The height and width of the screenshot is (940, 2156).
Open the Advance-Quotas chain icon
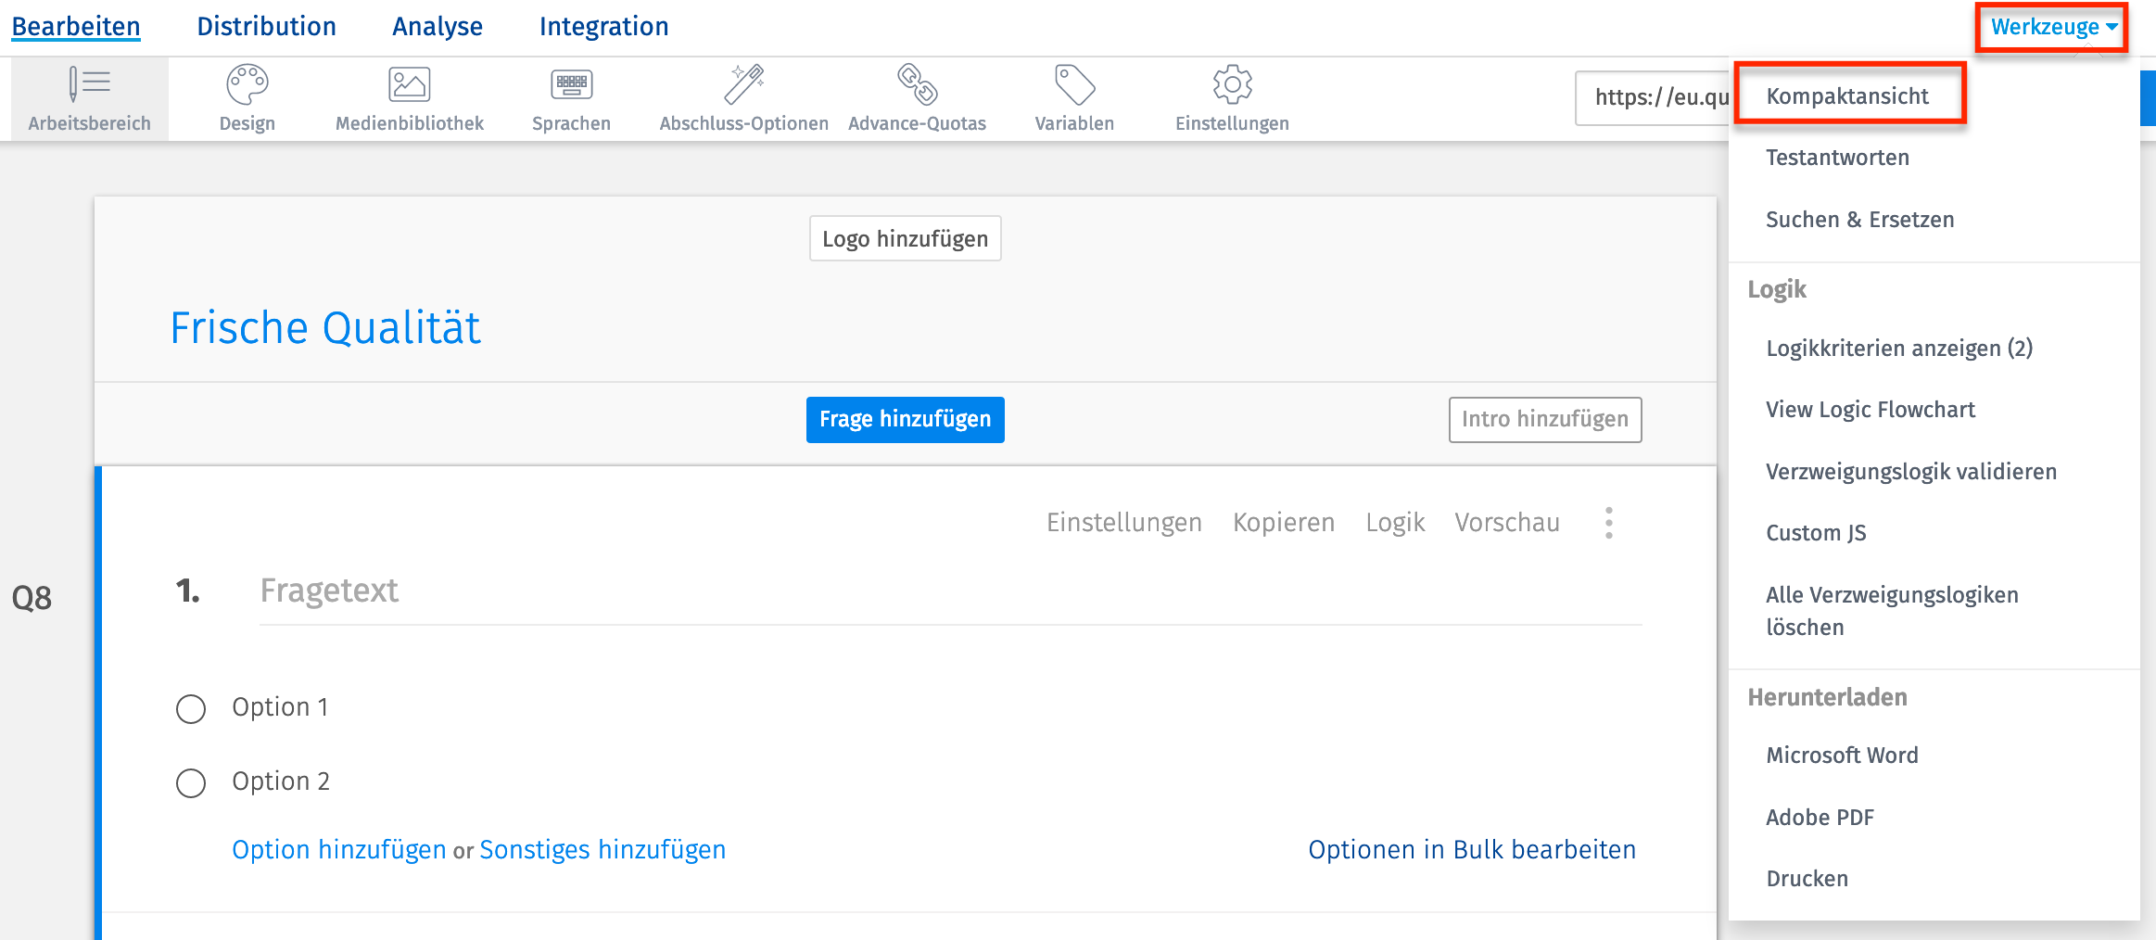pyautogui.click(x=917, y=85)
